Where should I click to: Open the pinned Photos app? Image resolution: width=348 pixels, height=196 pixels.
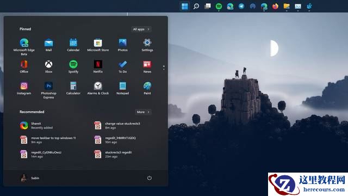click(122, 45)
